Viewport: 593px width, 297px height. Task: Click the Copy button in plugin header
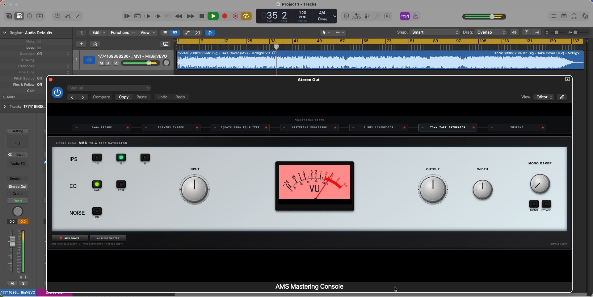coord(124,97)
